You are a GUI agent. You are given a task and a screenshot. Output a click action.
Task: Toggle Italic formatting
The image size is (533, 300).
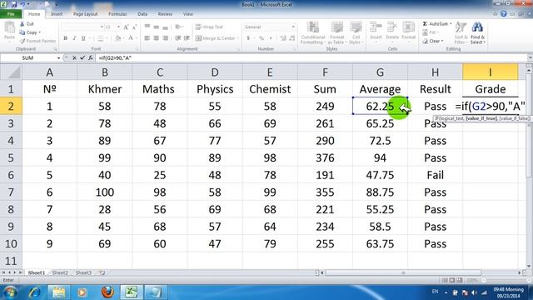click(74, 38)
